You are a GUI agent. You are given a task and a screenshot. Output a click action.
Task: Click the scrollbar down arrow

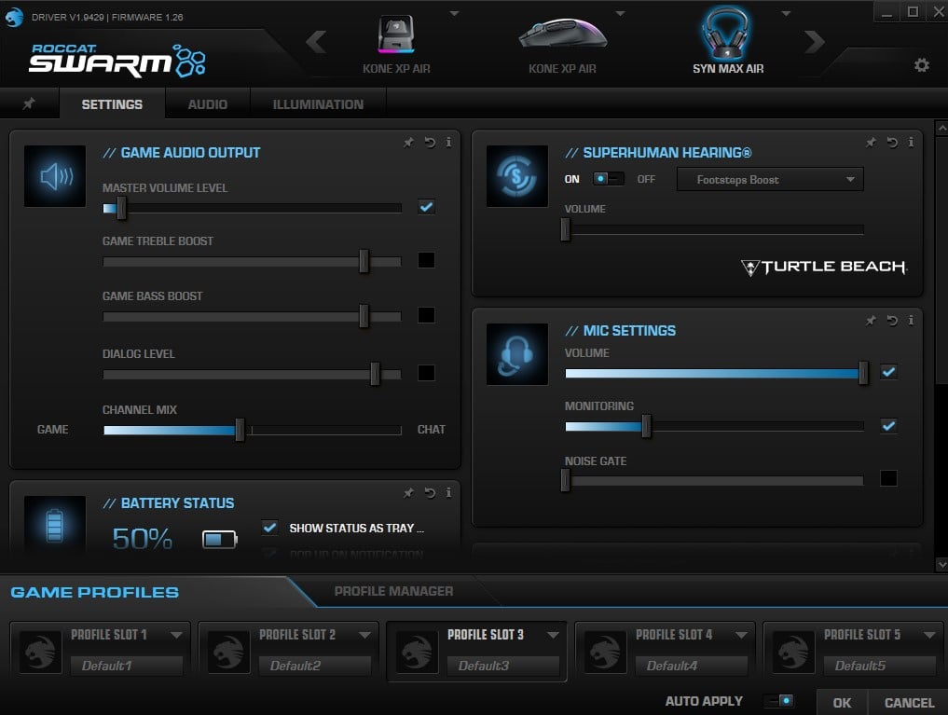coord(941,565)
